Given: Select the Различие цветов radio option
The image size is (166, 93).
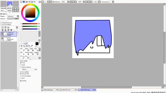Looking at the screenshot, I should point(21,67).
